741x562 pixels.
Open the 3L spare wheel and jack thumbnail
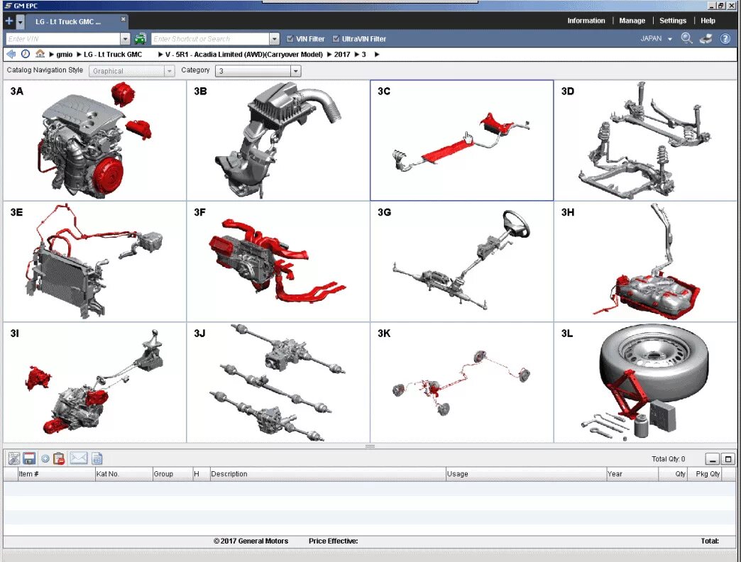tap(645, 382)
